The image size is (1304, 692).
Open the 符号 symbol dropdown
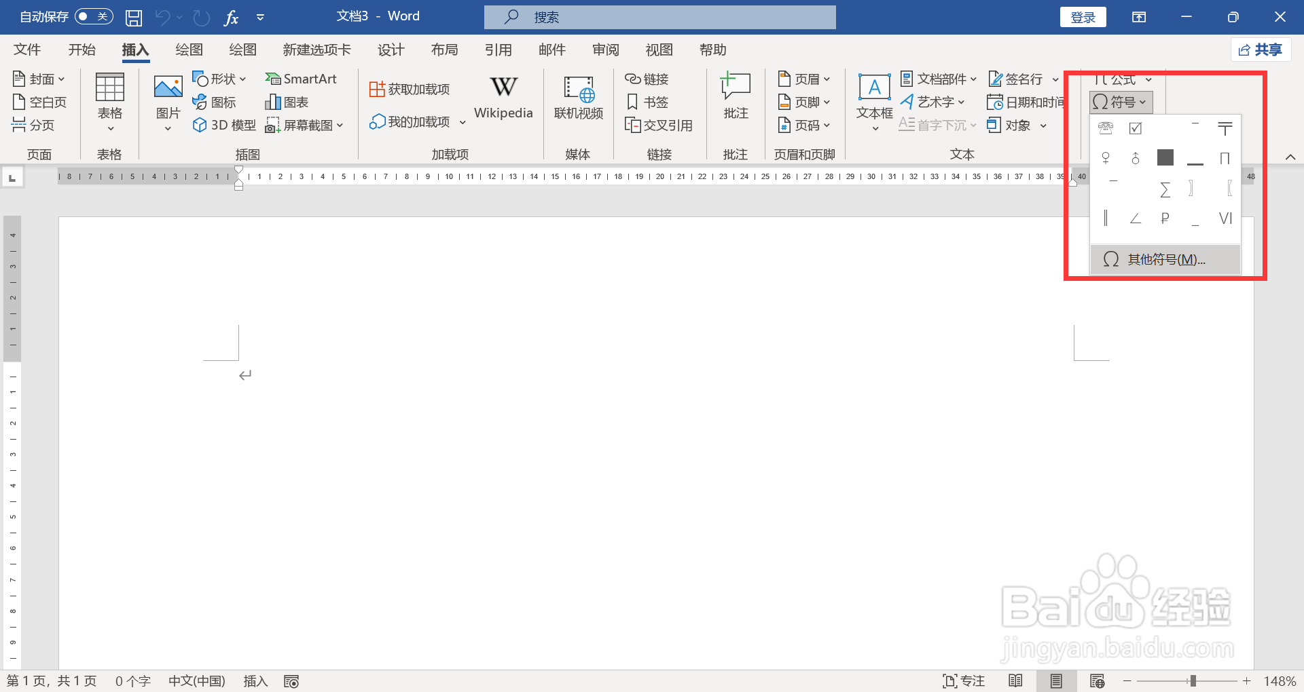pos(1120,102)
